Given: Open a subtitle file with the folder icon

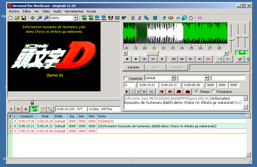Looking at the screenshot, I should coord(17,18).
